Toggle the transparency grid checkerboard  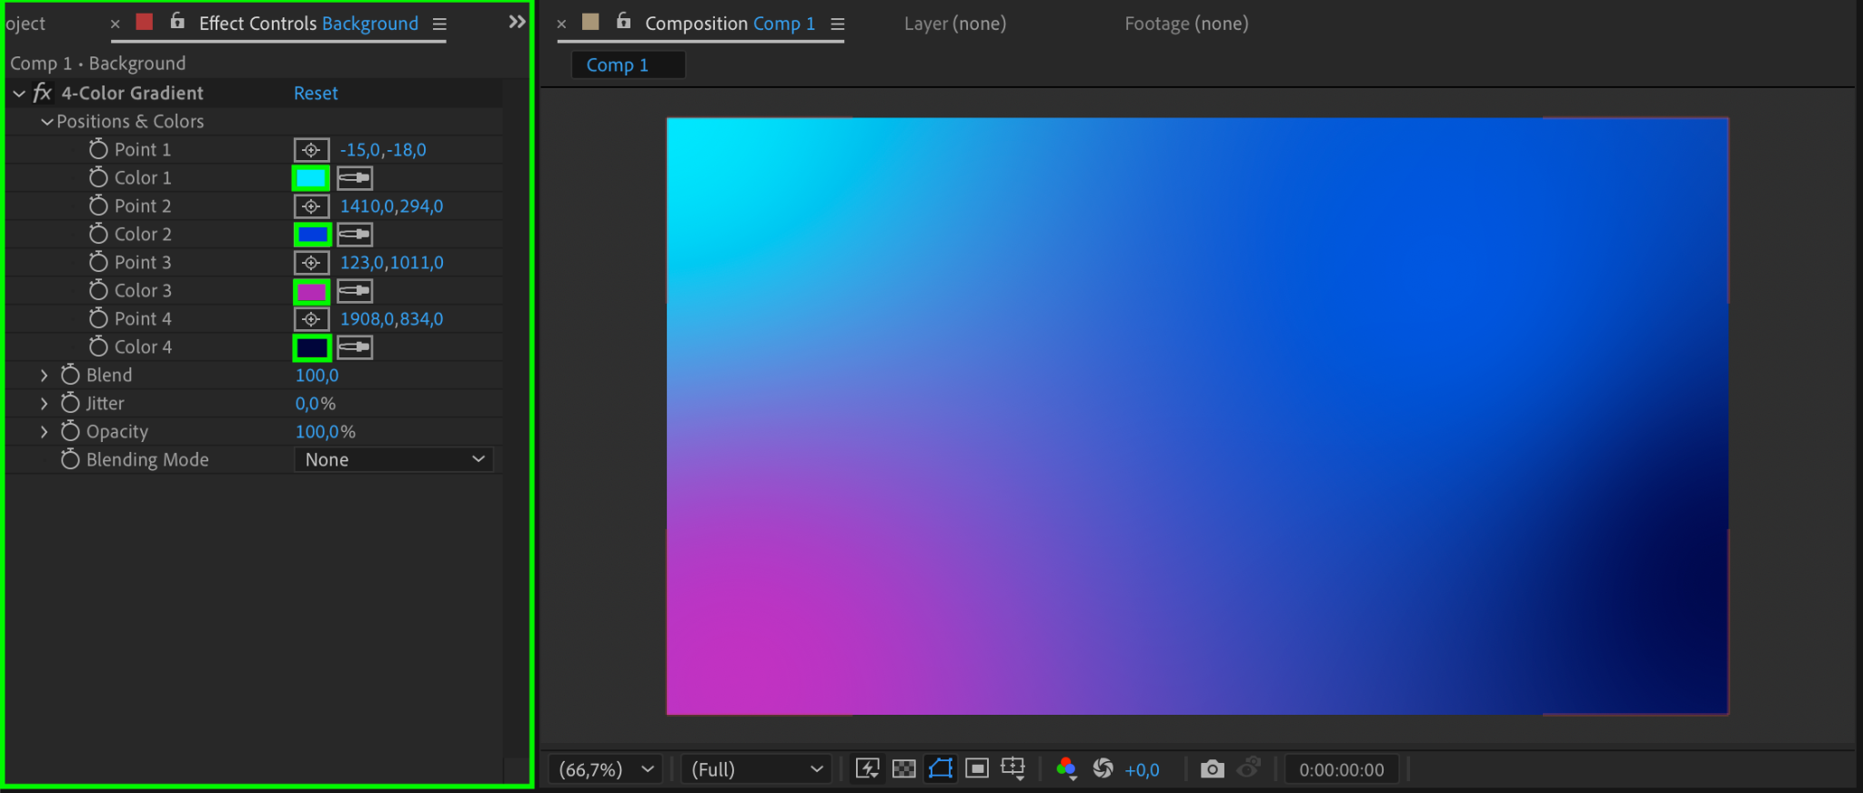pyautogui.click(x=903, y=769)
